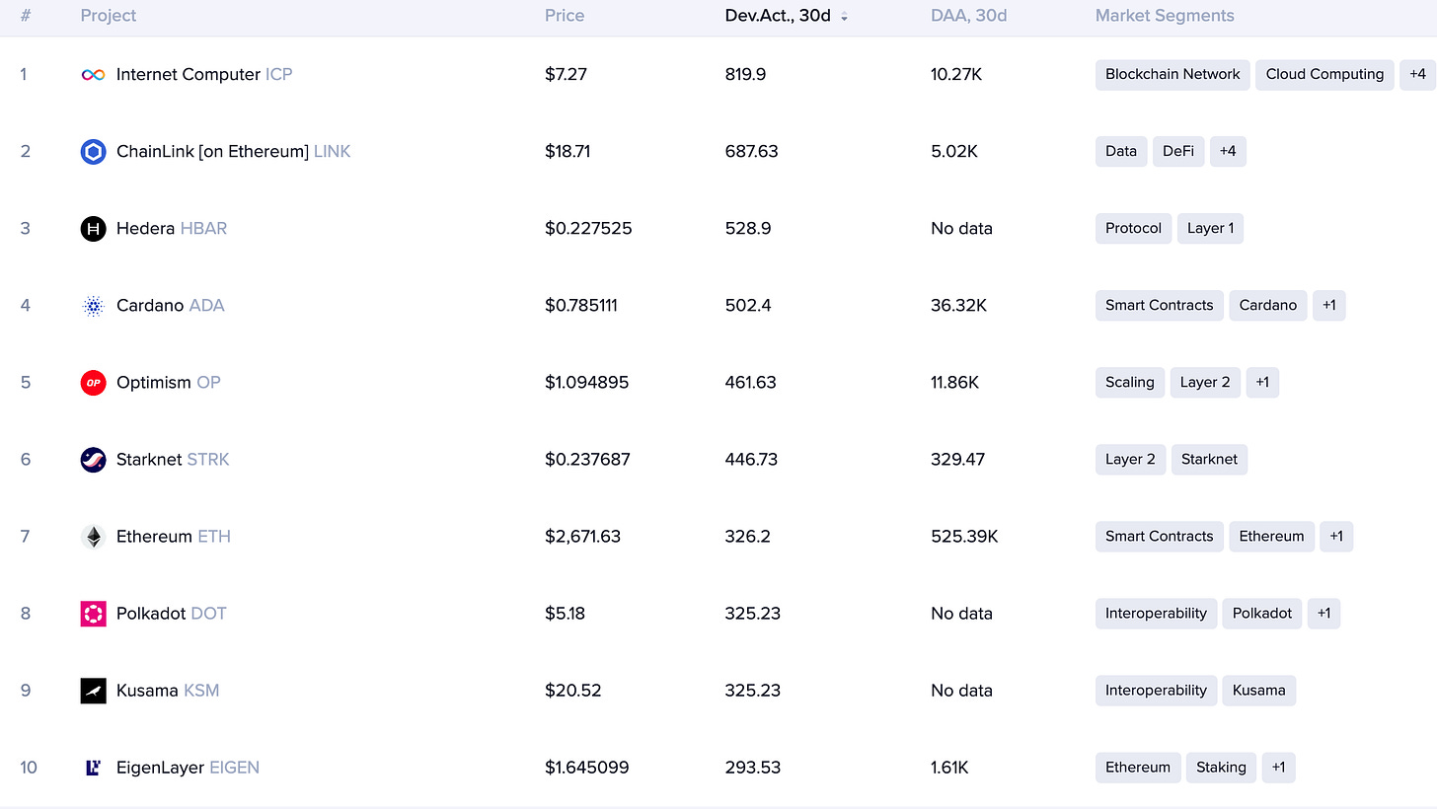This screenshot has height=809, width=1437.
Task: Open Cardano ADA project page
Action: pos(171,306)
